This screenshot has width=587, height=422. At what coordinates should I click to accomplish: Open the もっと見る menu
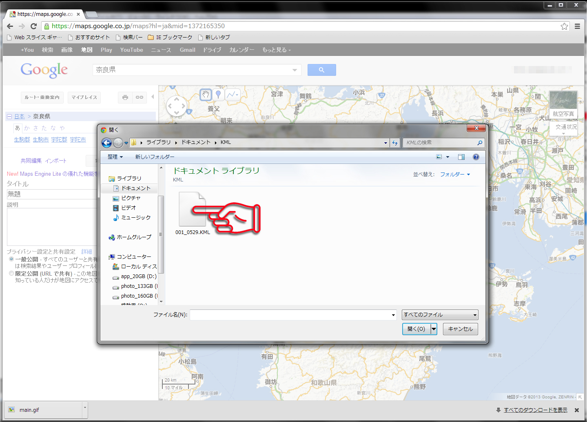(277, 50)
